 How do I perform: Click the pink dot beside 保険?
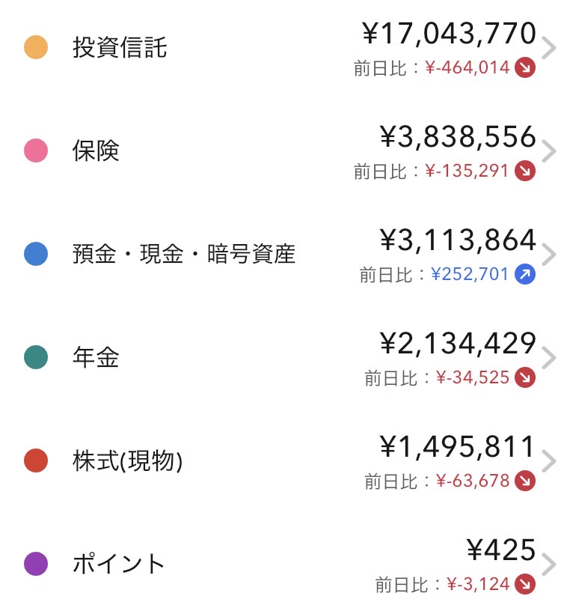36,151
